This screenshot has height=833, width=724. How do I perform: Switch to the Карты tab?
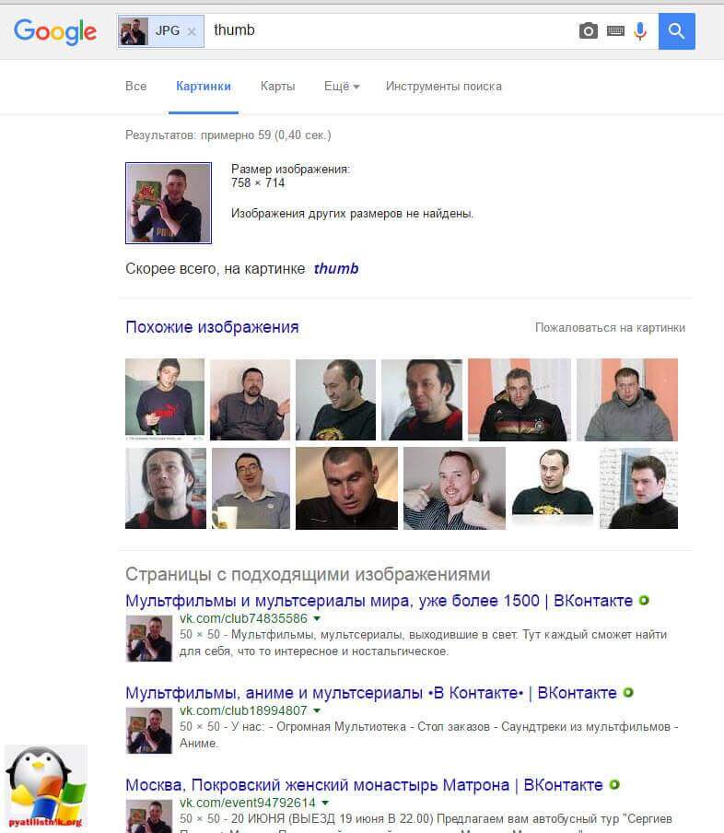(x=277, y=86)
